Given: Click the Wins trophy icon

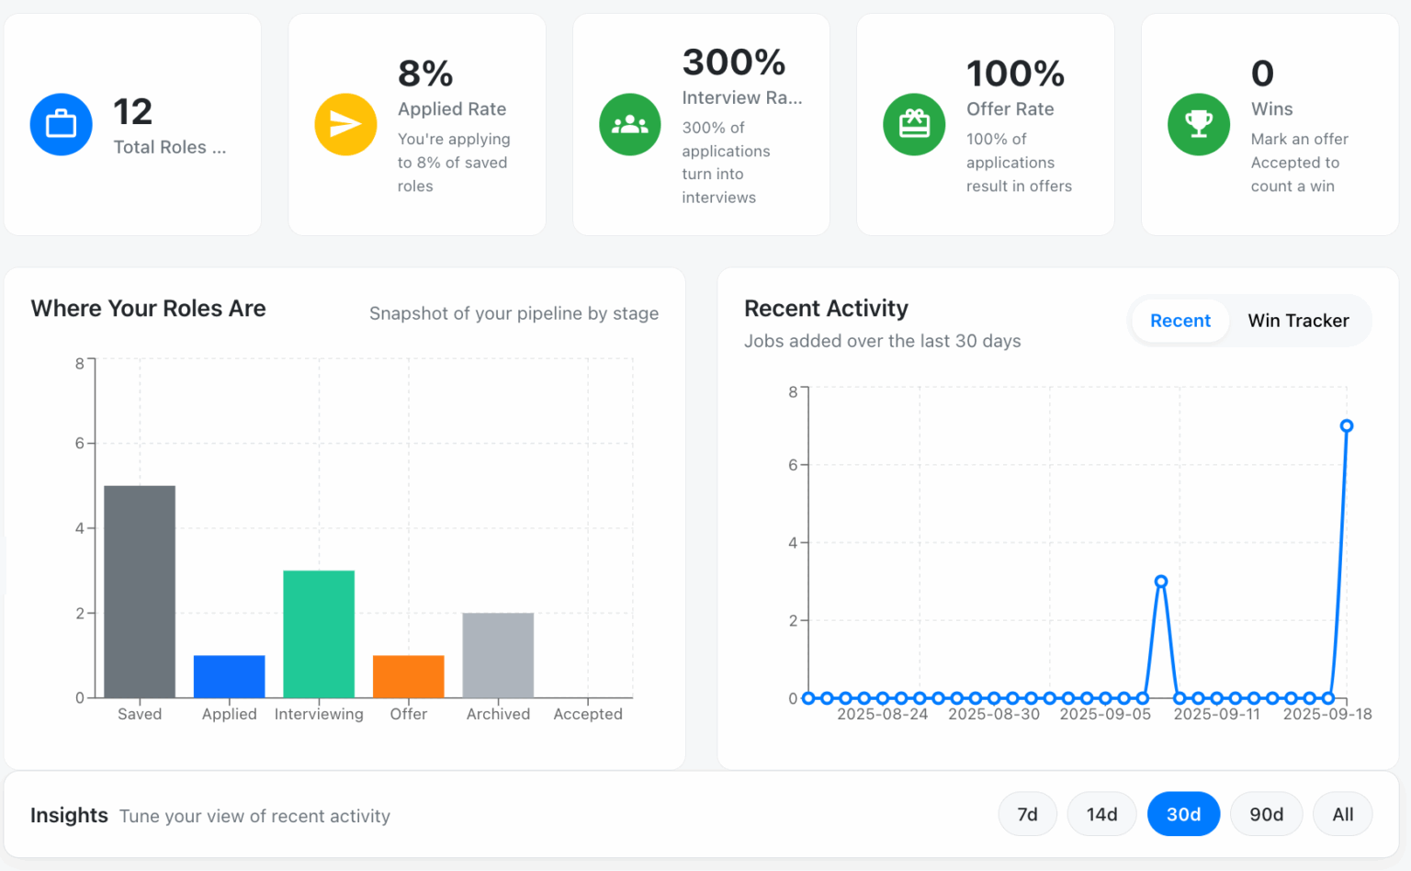Looking at the screenshot, I should click(1199, 124).
